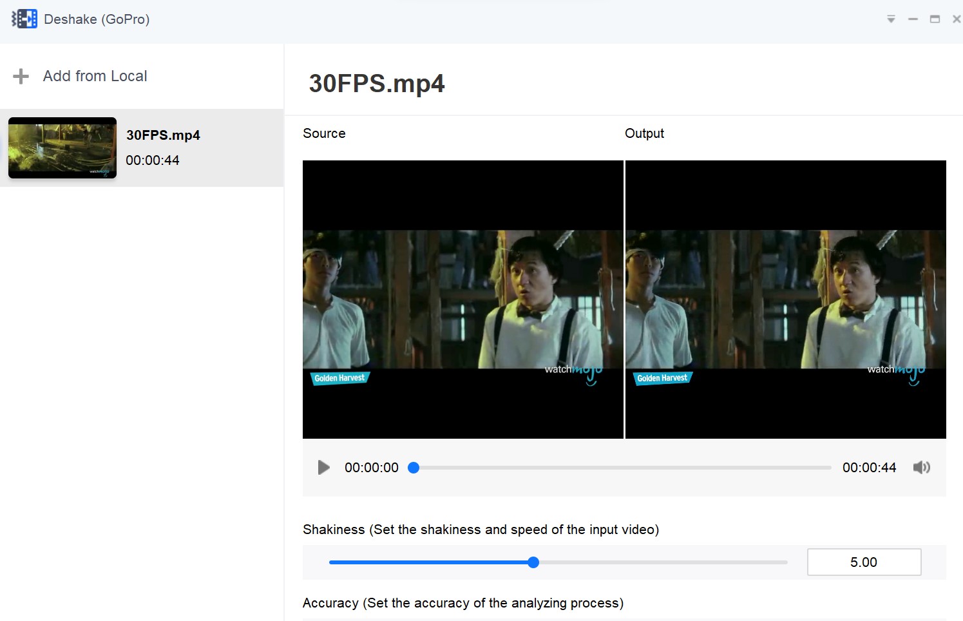The image size is (963, 621).
Task: Click the Source label
Action: 324,133
